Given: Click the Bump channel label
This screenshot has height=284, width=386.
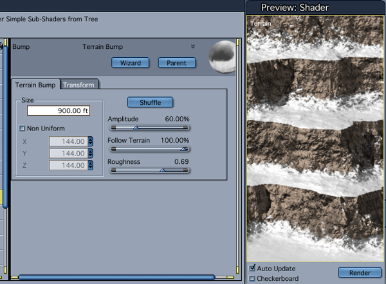Looking at the screenshot, I should click(21, 47).
